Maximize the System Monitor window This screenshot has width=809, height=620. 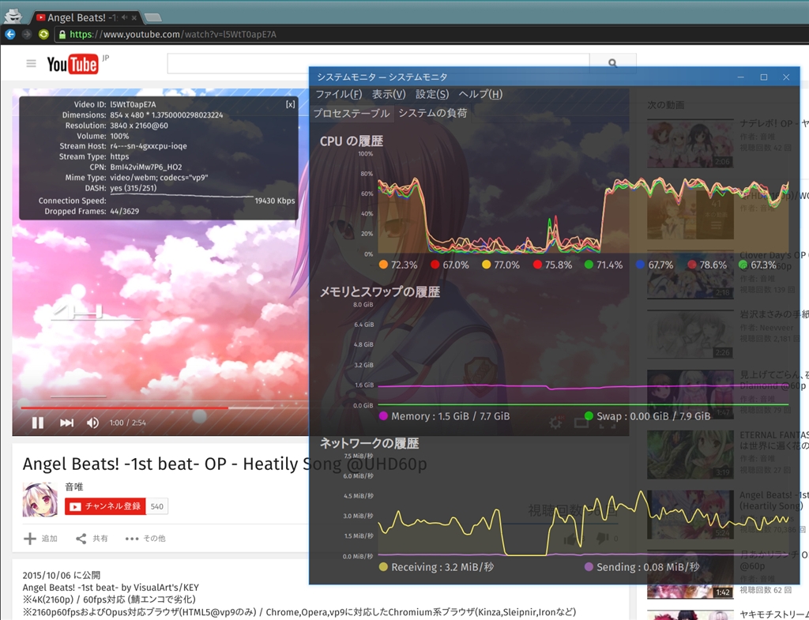click(x=764, y=77)
